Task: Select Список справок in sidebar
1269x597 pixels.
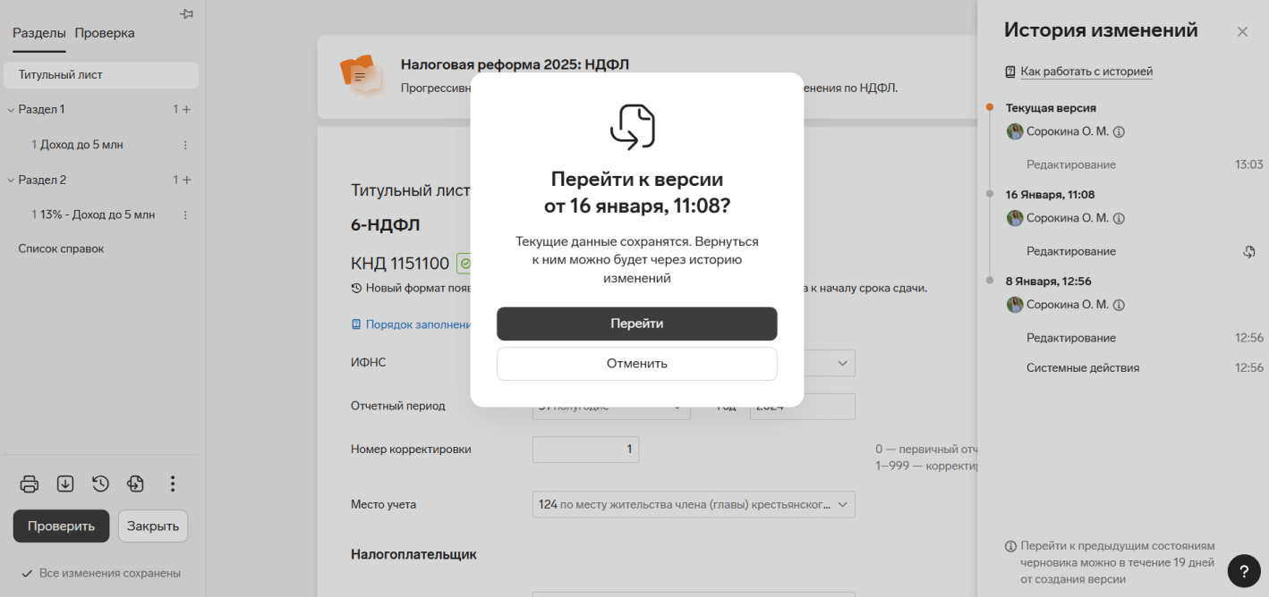Action: coord(62,248)
